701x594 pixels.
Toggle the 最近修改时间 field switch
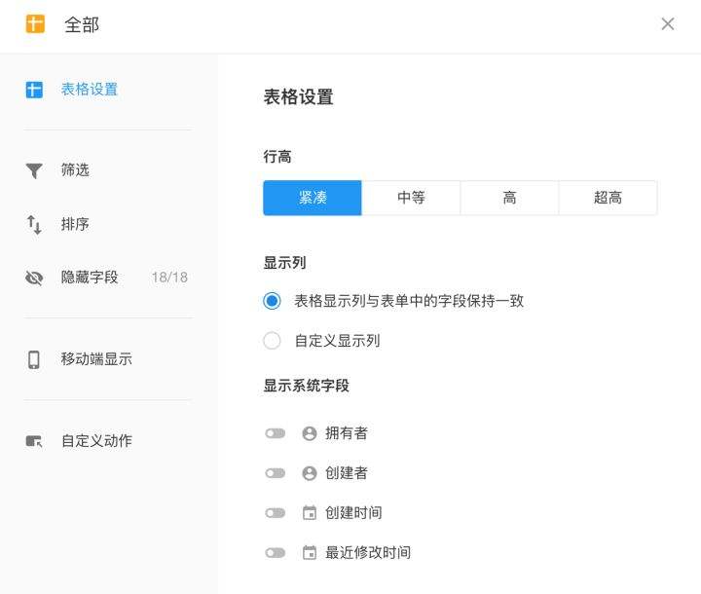276,553
